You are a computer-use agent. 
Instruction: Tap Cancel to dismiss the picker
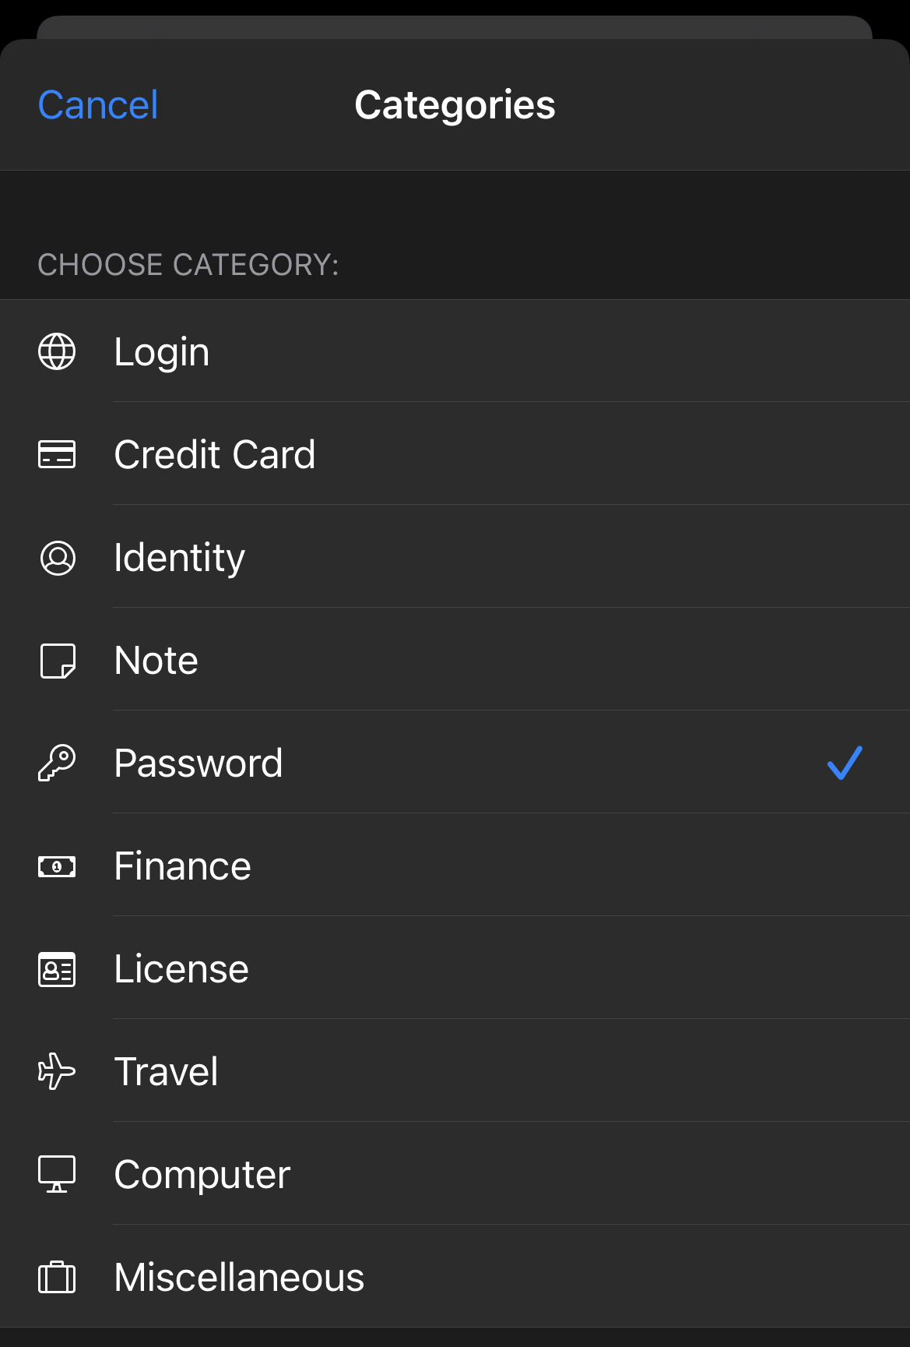[97, 104]
